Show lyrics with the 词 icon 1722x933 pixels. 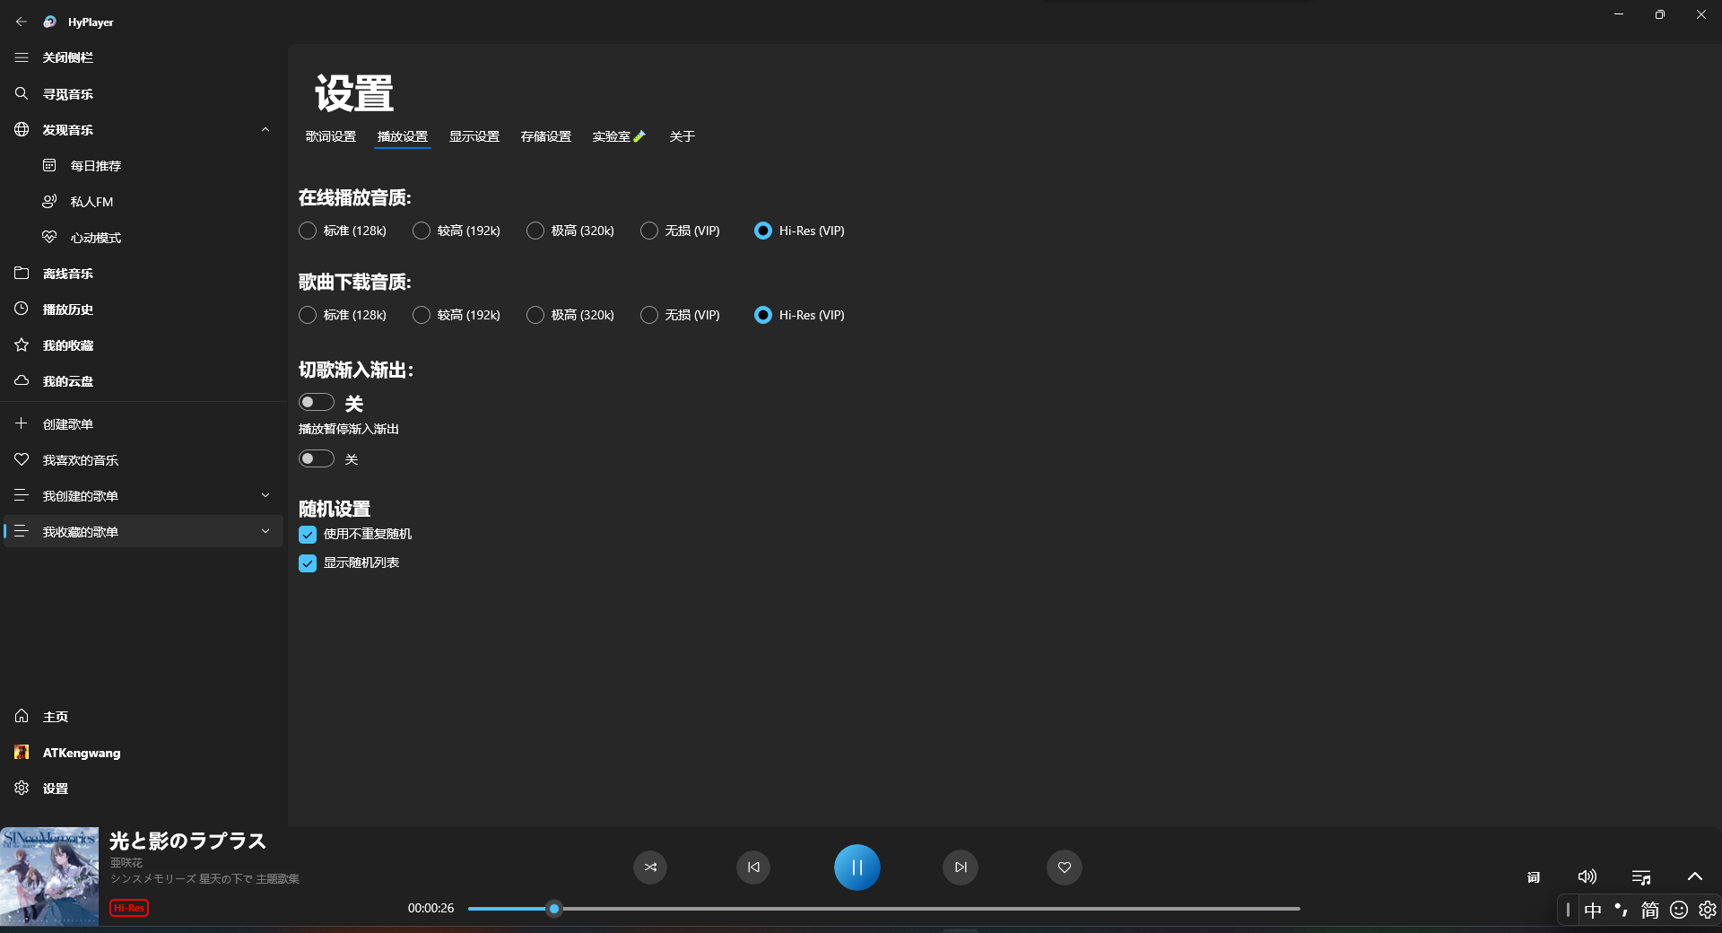(x=1533, y=876)
